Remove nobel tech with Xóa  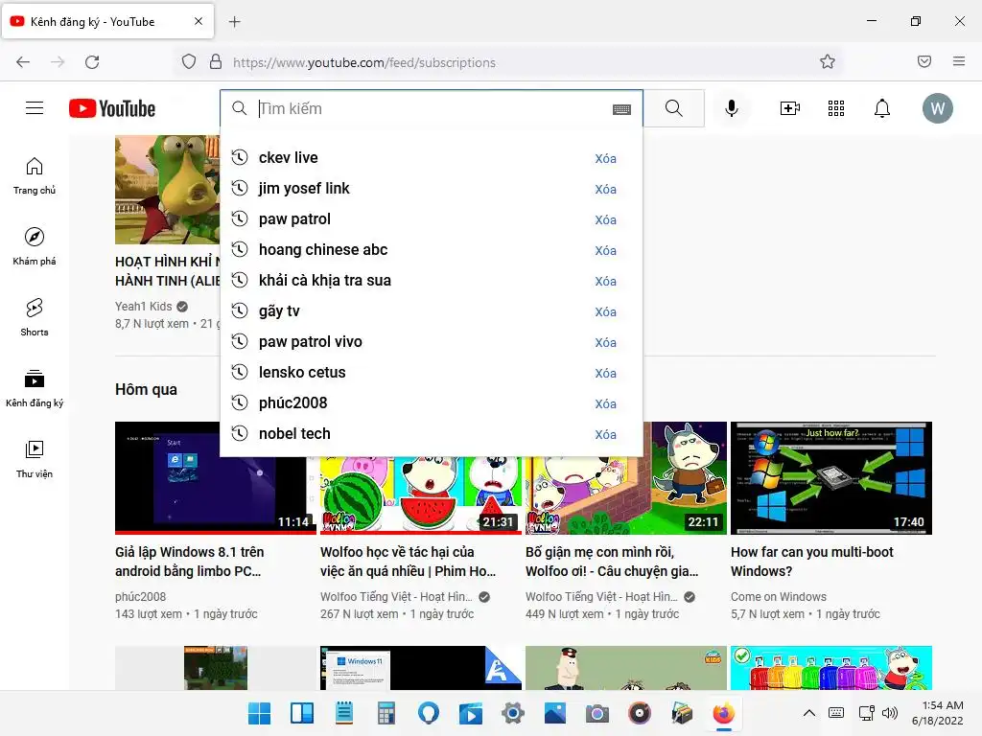click(606, 434)
